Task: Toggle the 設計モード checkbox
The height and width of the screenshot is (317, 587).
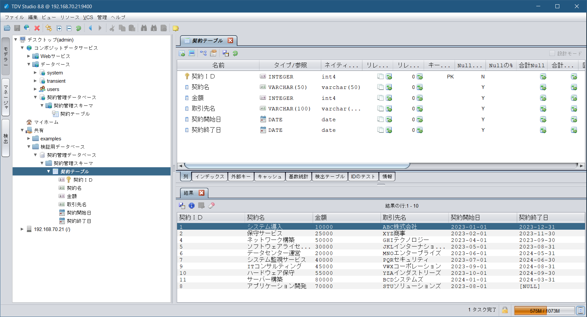Action: coord(552,53)
